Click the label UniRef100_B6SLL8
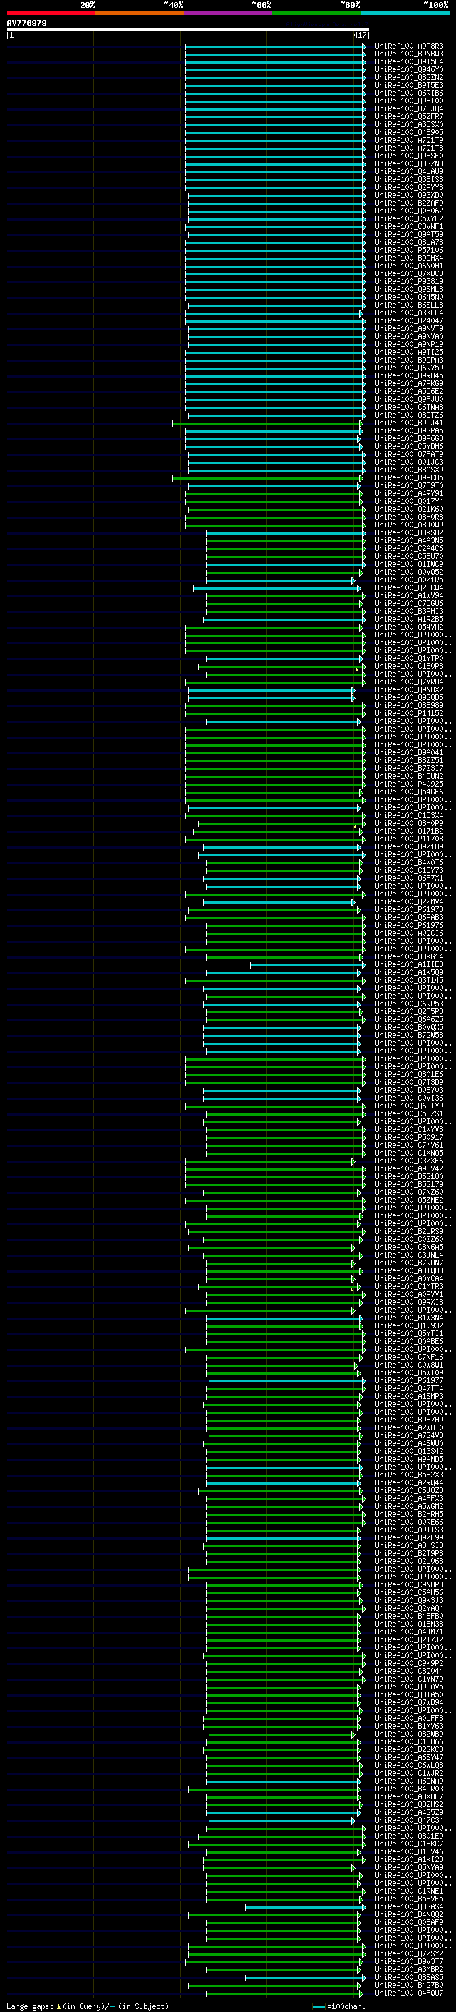 click(x=409, y=305)
